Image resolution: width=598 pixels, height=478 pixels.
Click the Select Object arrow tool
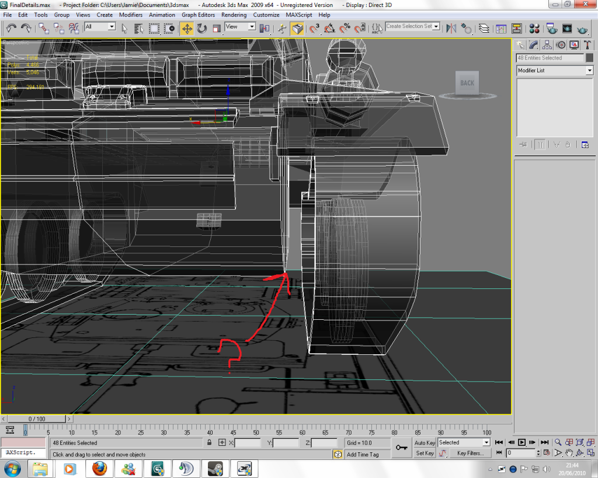[124, 28]
